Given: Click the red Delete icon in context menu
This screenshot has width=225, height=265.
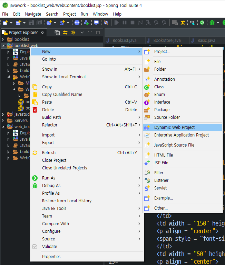Looking at the screenshot, I should pyautogui.click(x=35, y=110).
